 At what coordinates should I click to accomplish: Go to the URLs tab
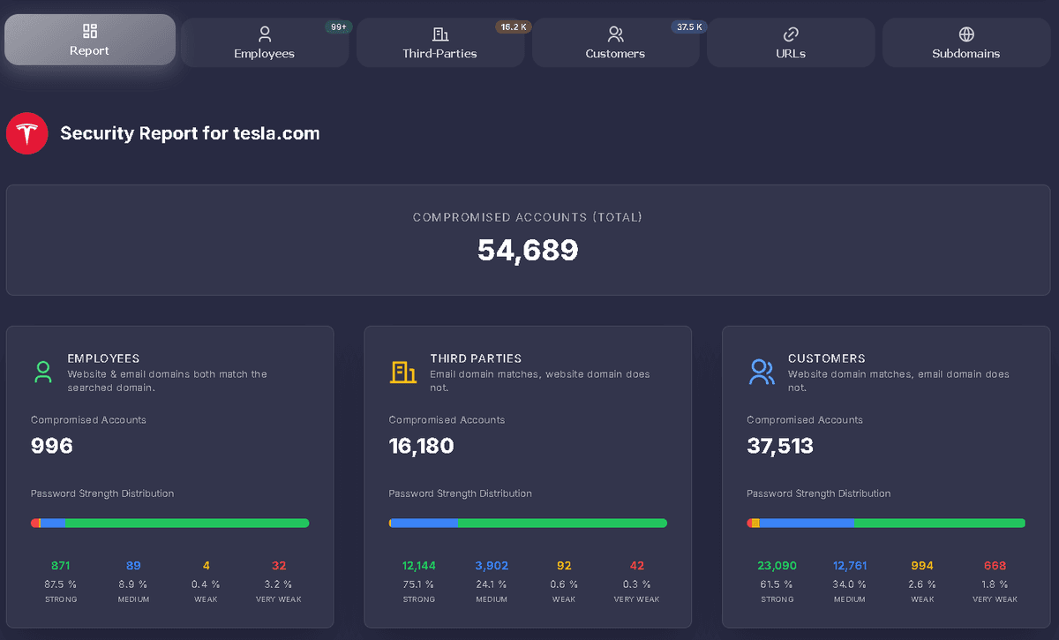click(791, 42)
